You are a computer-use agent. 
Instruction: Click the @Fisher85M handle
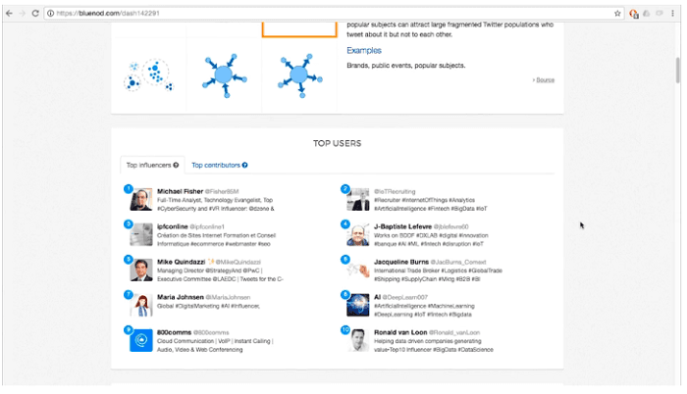(x=222, y=191)
